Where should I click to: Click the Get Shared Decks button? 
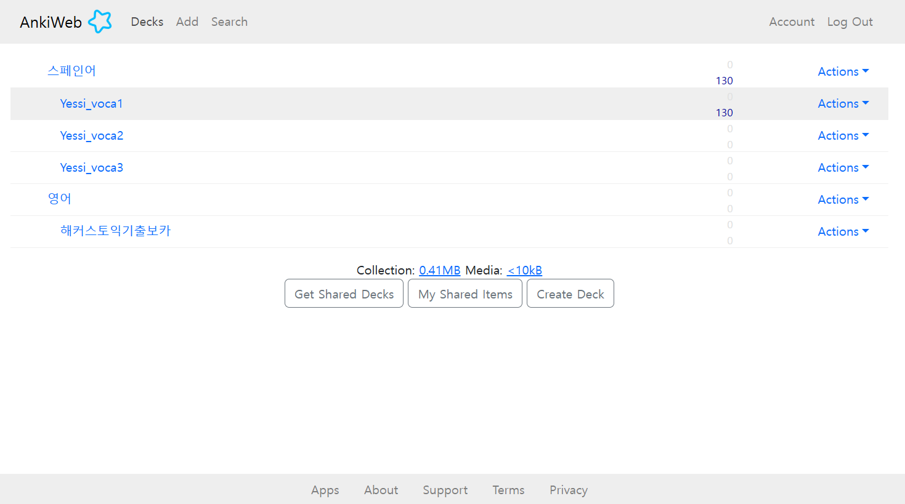pyautogui.click(x=344, y=294)
